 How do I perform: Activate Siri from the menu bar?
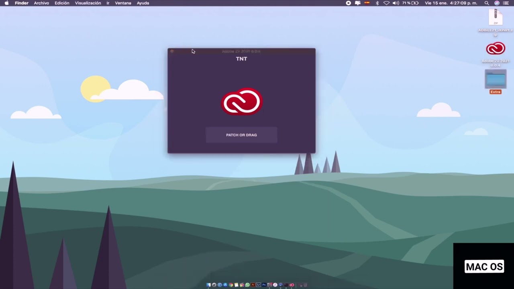[x=497, y=3]
